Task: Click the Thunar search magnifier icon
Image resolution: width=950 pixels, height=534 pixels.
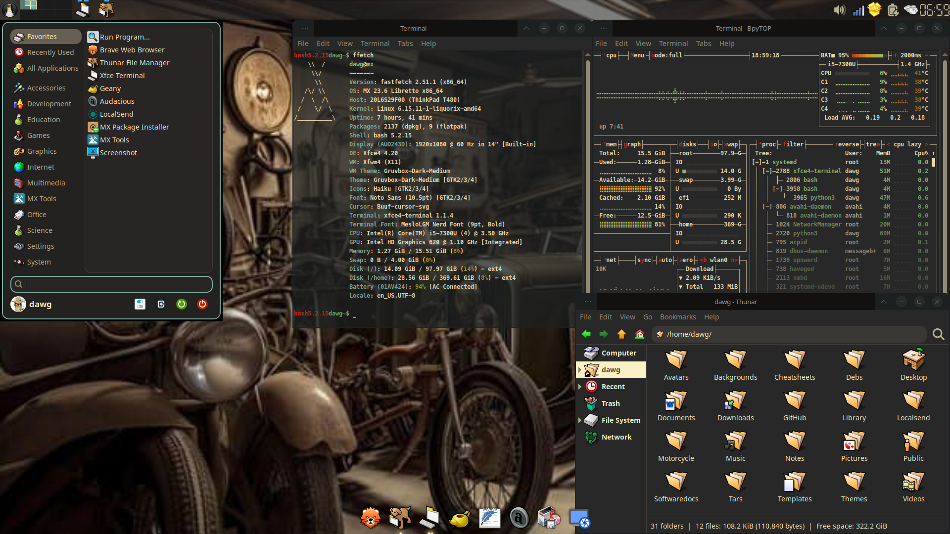Action: tap(938, 334)
